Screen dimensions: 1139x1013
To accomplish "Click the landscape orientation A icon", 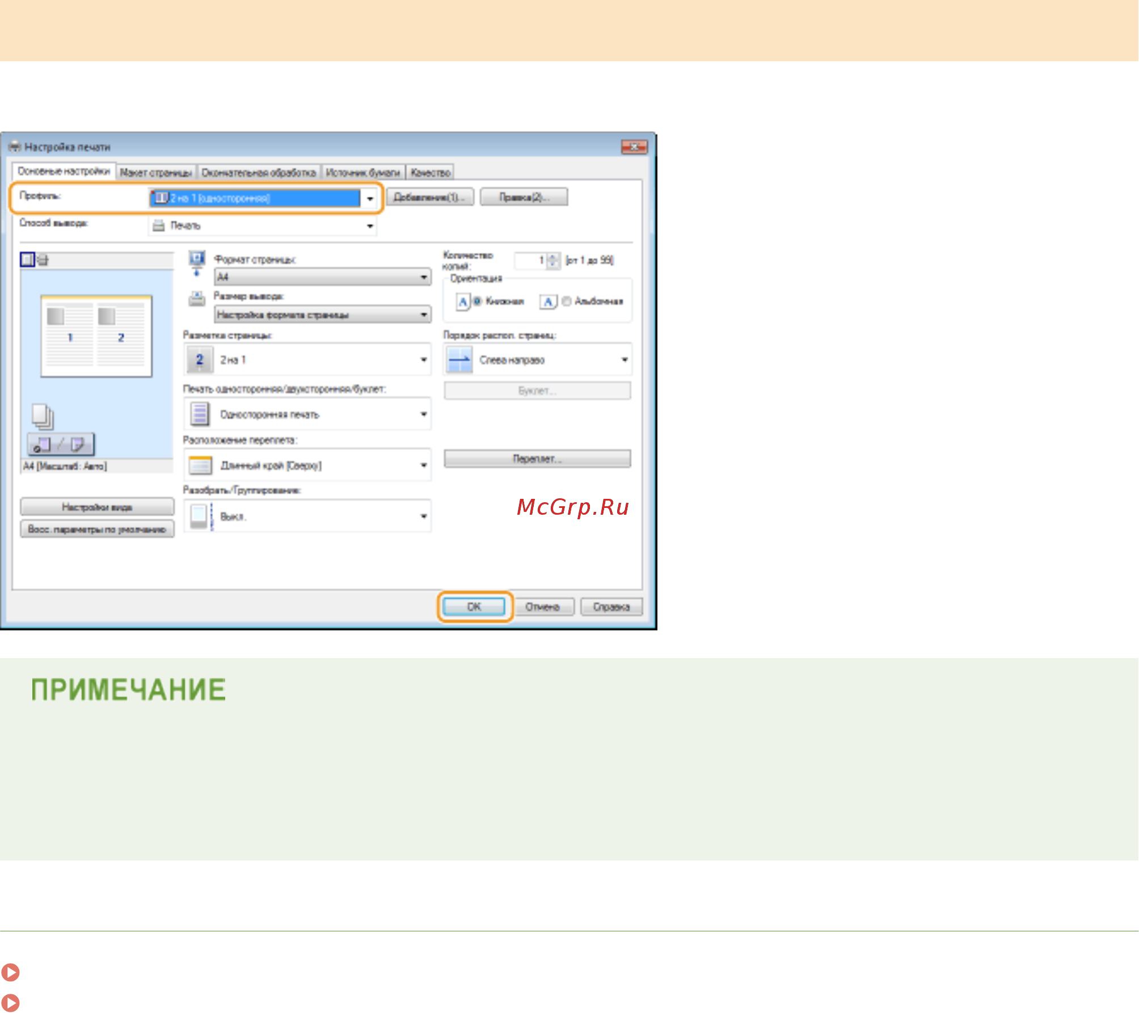I will point(548,302).
